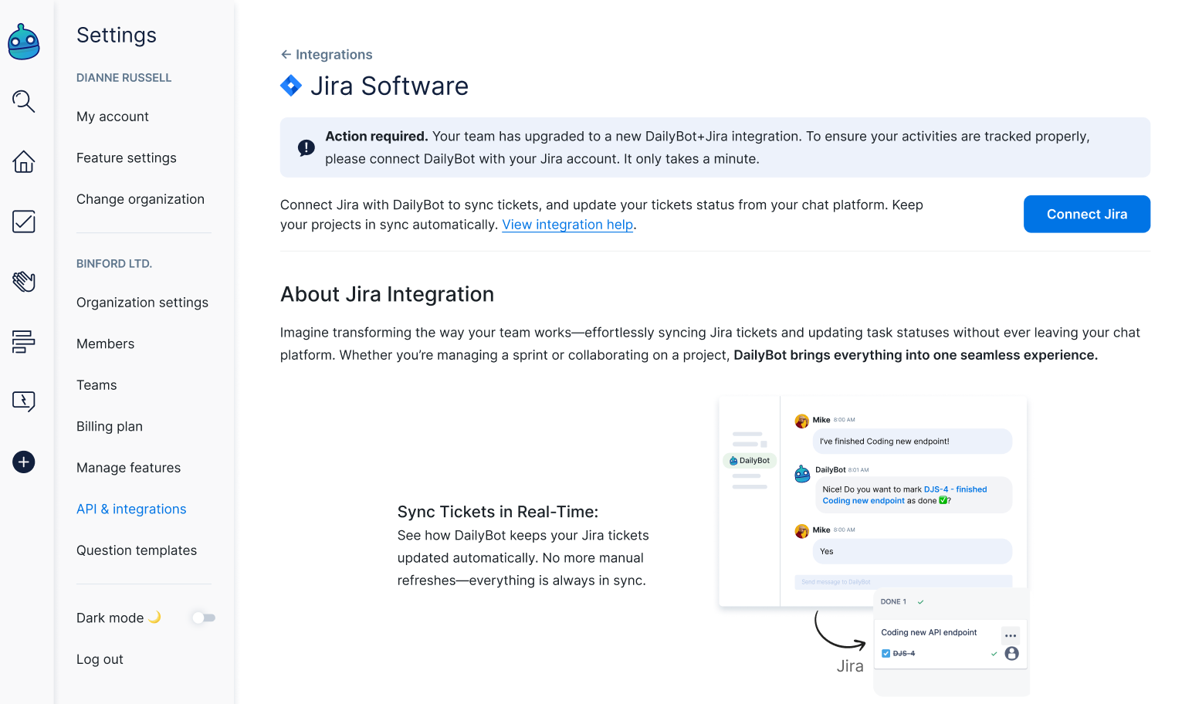Click the DailyBot robot logo
1192x704 pixels.
[x=24, y=42]
